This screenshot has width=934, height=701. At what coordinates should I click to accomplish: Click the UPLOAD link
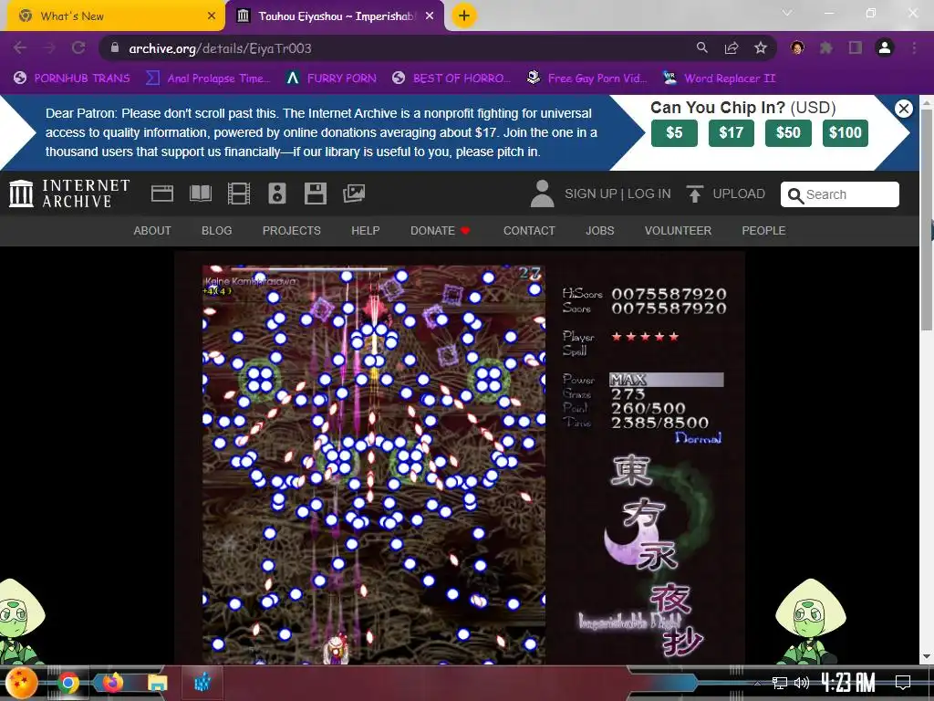click(x=739, y=194)
